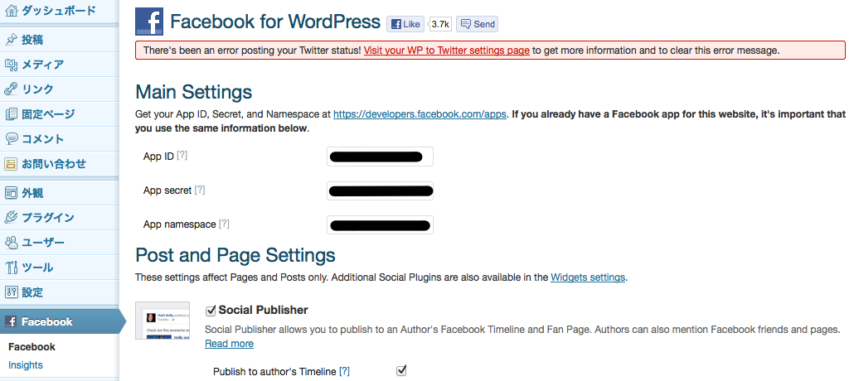
Task: Click the media icon beside メディア
Action: pos(12,65)
